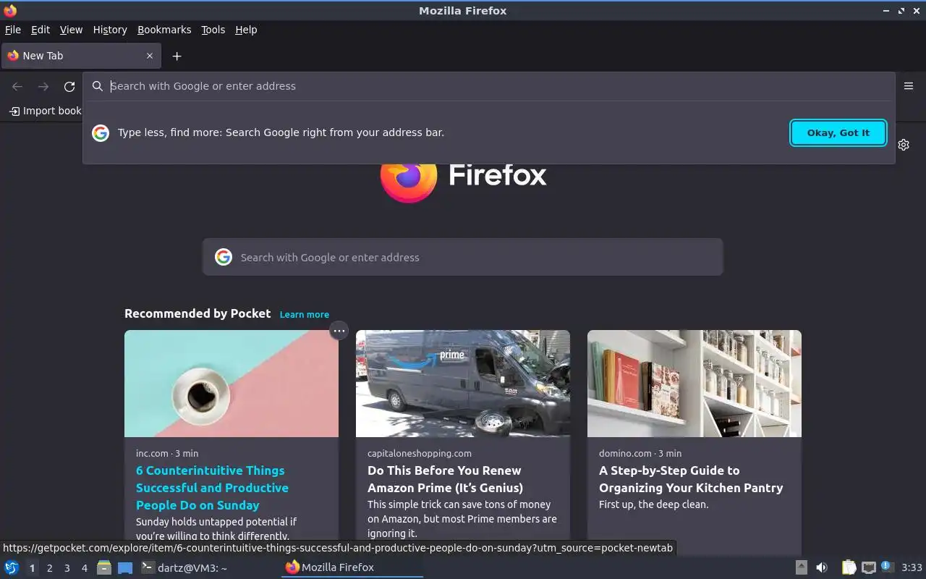The width and height of the screenshot is (926, 579).
Task: Click the capitaloneshopping.com source text
Action: [420, 453]
